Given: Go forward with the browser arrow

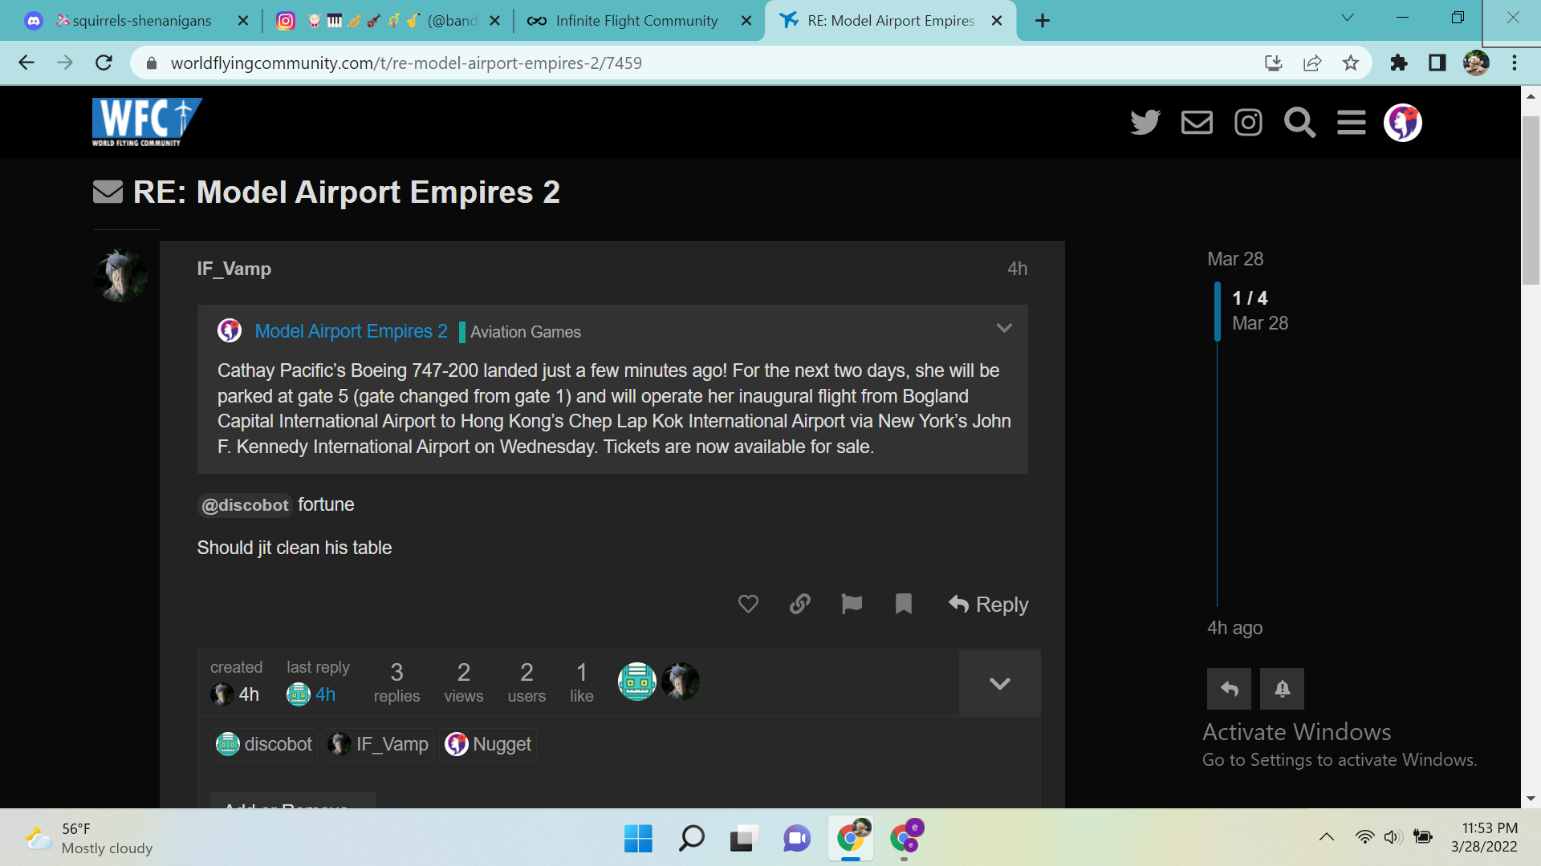Looking at the screenshot, I should click(65, 63).
